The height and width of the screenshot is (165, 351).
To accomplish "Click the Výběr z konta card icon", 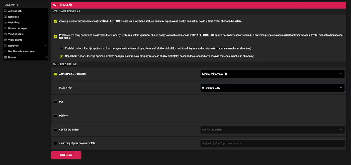I will click(x=6, y=40).
